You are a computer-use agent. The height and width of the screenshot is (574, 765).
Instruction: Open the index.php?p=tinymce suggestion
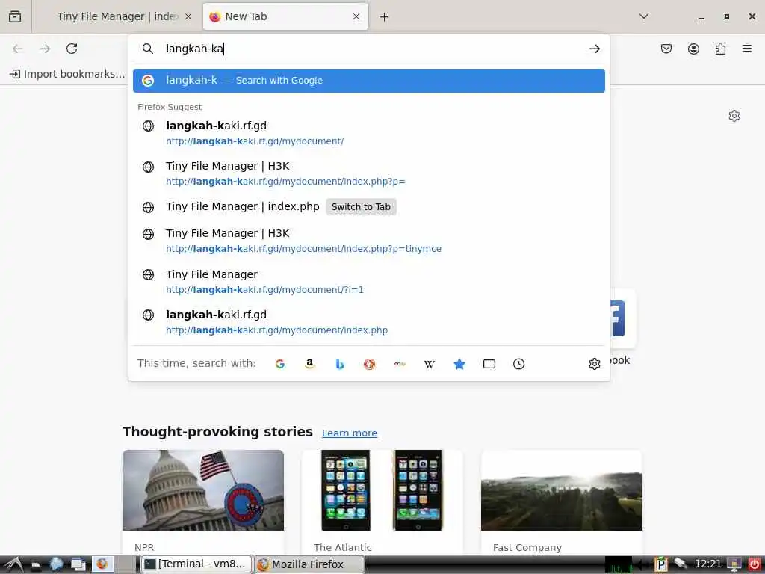click(x=369, y=241)
